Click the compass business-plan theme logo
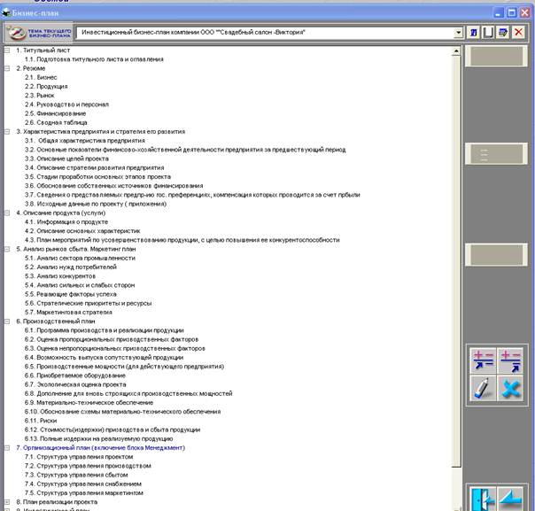 pyautogui.click(x=39, y=33)
